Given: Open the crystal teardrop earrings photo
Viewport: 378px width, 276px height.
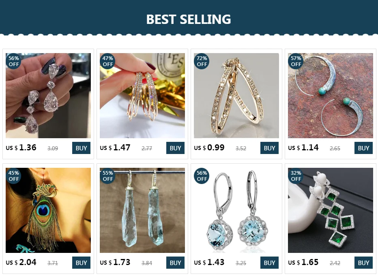Looking at the screenshot, I should point(48,96).
